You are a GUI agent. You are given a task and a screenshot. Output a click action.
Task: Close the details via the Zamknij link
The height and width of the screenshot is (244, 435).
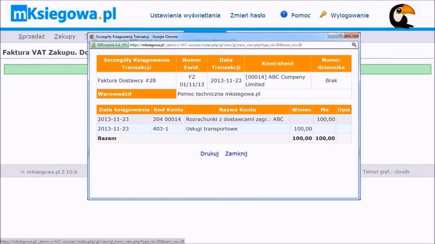236,154
